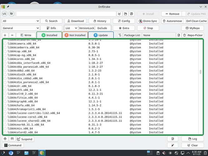Click into the package search input field

(x=66, y=14)
